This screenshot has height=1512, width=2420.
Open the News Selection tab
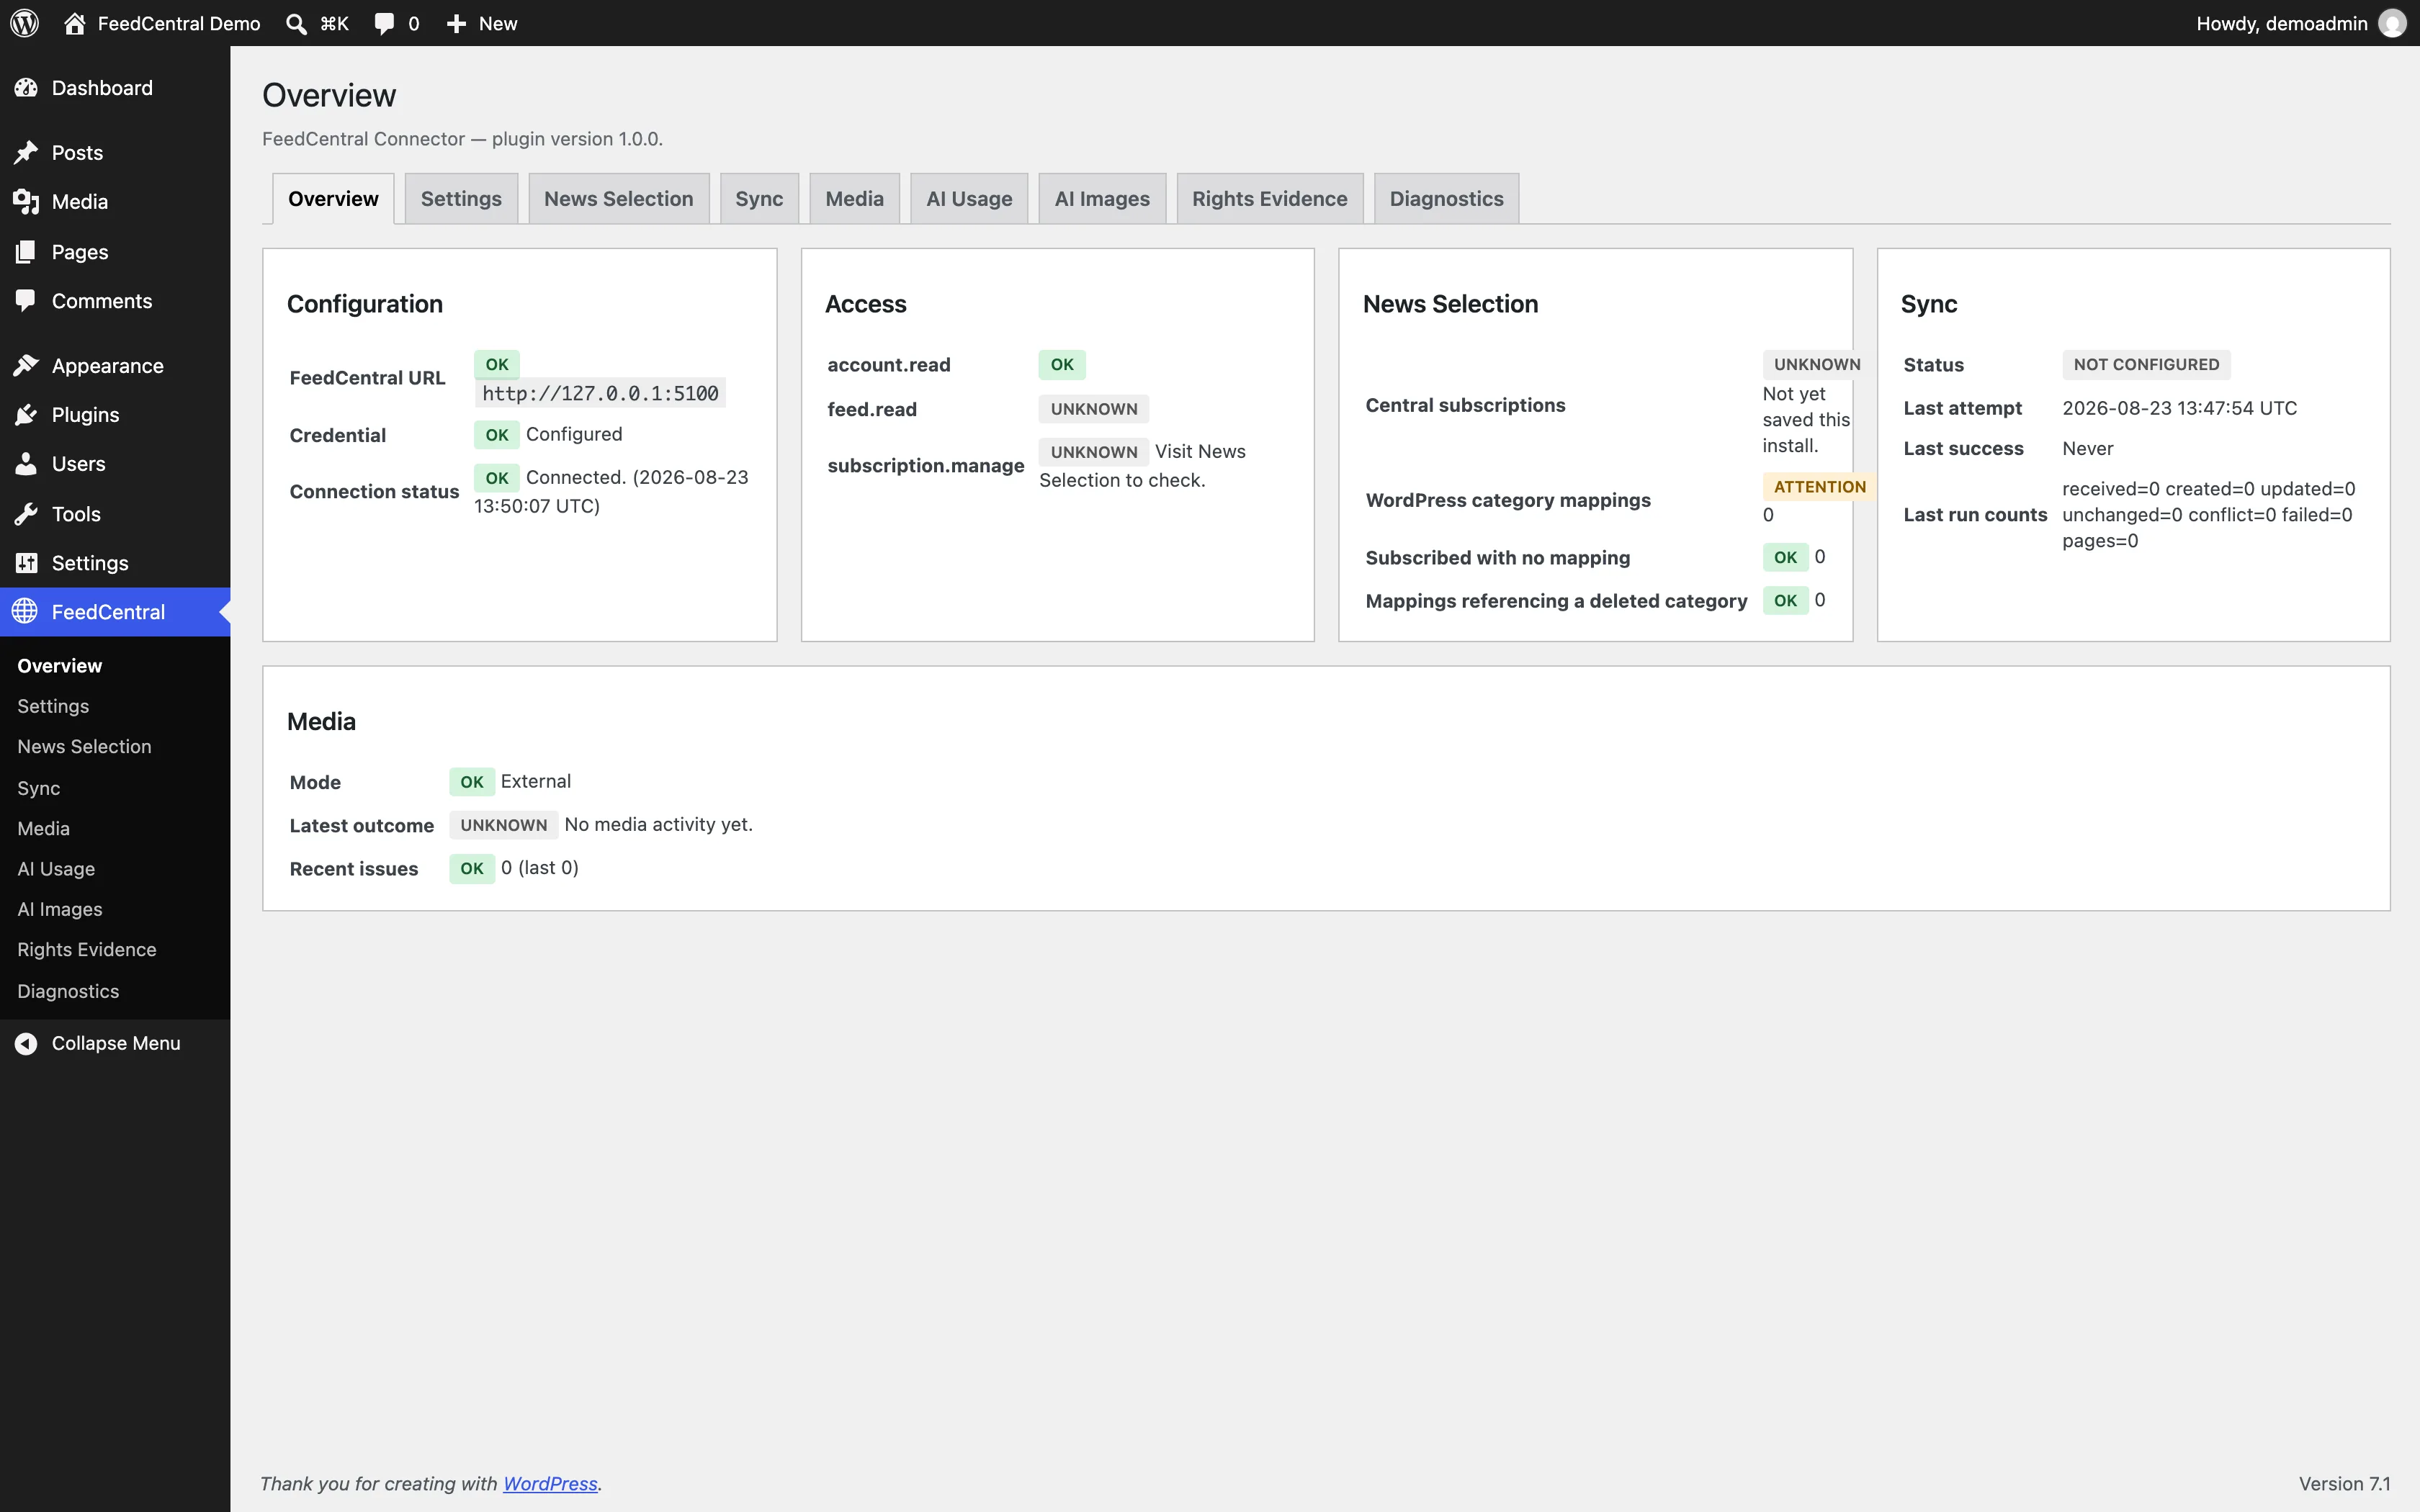[618, 199]
